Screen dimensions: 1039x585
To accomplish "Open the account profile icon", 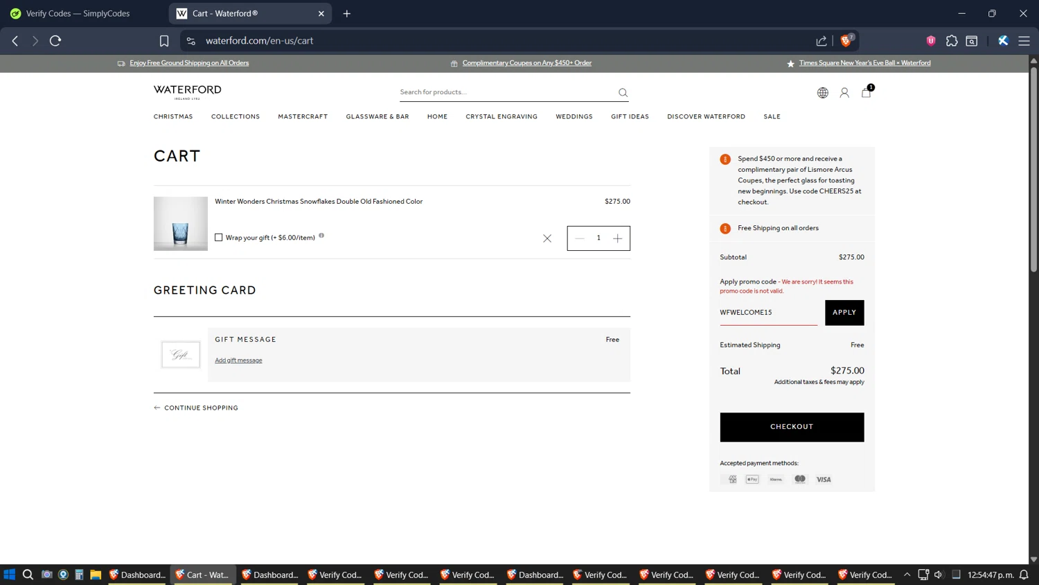I will [x=844, y=92].
